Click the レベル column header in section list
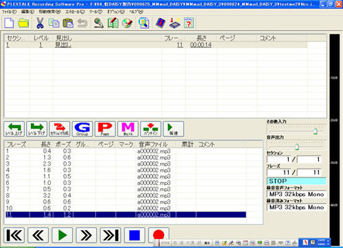This screenshot has height=248, width=343. click(x=41, y=38)
